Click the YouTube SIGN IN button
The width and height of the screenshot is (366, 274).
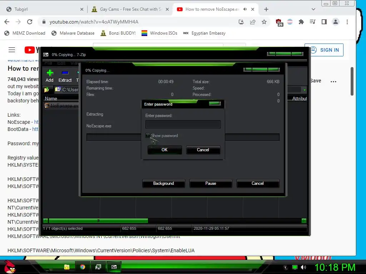click(324, 50)
